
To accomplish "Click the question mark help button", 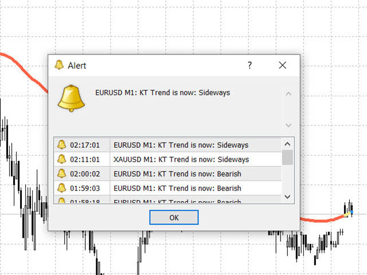I will (250, 65).
